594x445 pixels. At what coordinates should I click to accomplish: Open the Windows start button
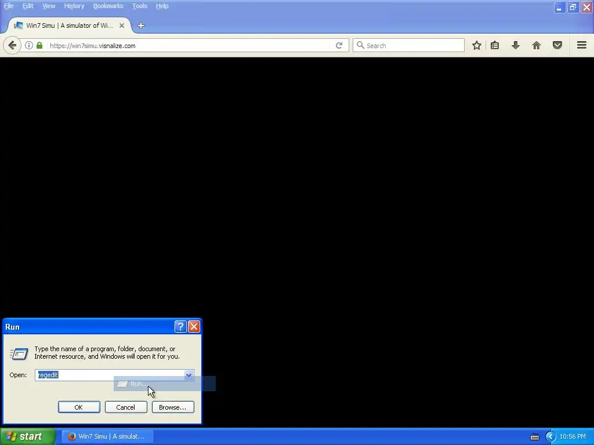[x=28, y=436]
